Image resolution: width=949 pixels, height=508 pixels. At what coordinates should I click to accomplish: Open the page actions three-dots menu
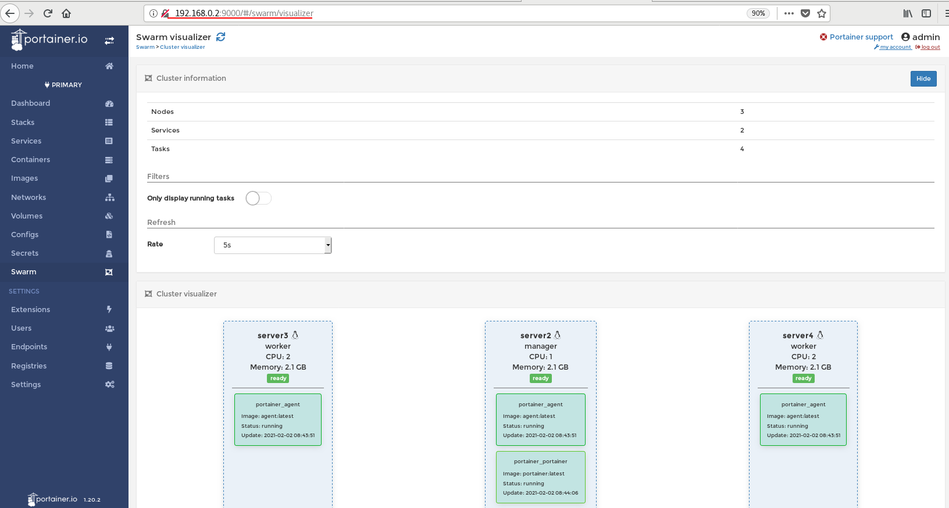click(789, 13)
